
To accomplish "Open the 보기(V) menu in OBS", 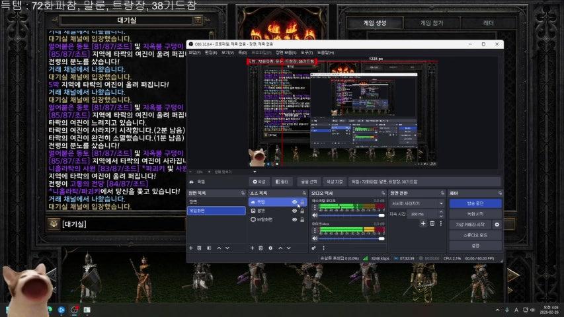I will (227, 53).
